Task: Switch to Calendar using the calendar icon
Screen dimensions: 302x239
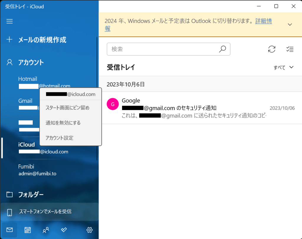Action: [27, 230]
